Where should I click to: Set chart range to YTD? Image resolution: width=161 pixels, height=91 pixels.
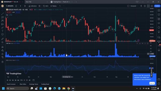[21, 80]
